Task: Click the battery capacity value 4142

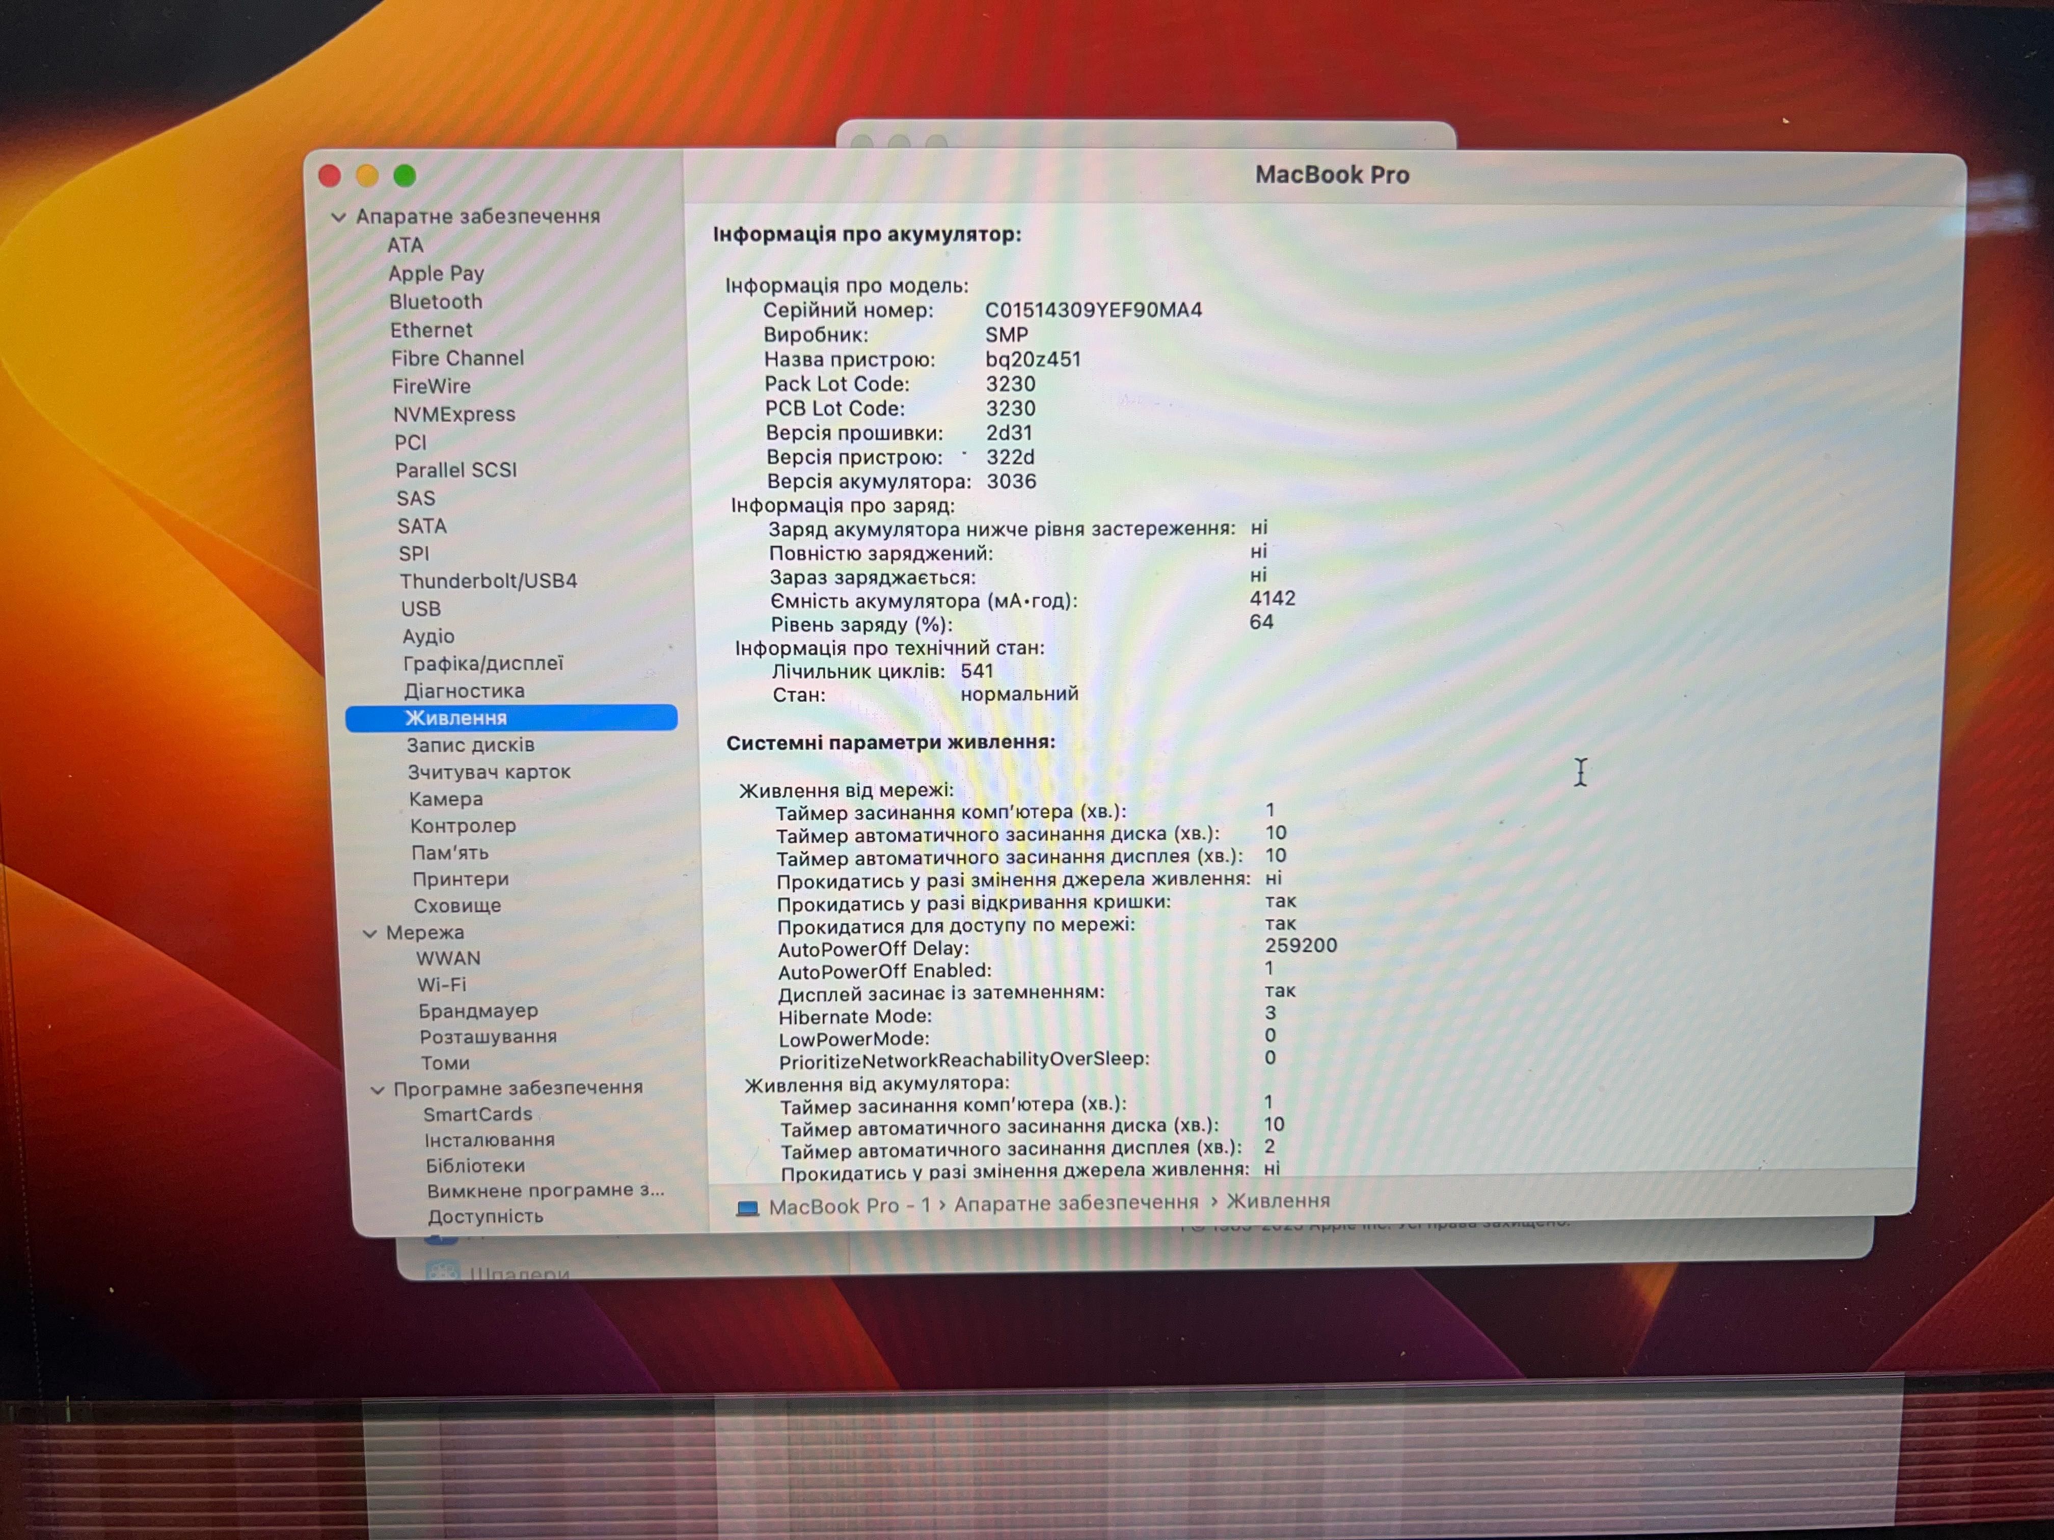Action: 1272,599
